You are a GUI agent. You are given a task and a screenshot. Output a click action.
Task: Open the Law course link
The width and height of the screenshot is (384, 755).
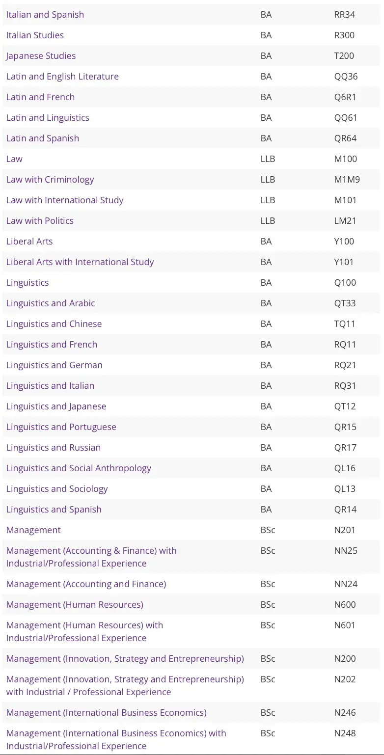click(x=14, y=159)
